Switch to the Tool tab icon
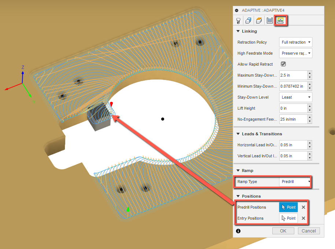This screenshot has width=335, height=249. coord(238,20)
